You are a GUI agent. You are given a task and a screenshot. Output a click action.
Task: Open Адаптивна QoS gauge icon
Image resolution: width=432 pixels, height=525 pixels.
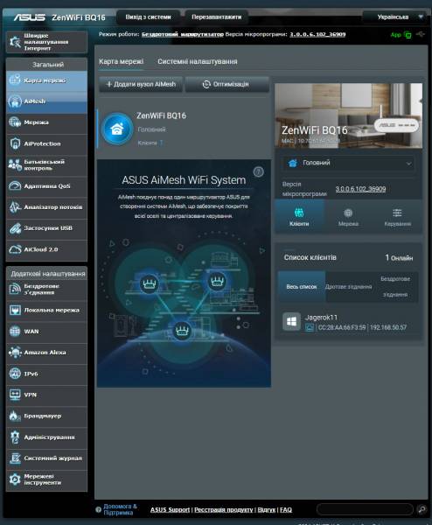15,185
